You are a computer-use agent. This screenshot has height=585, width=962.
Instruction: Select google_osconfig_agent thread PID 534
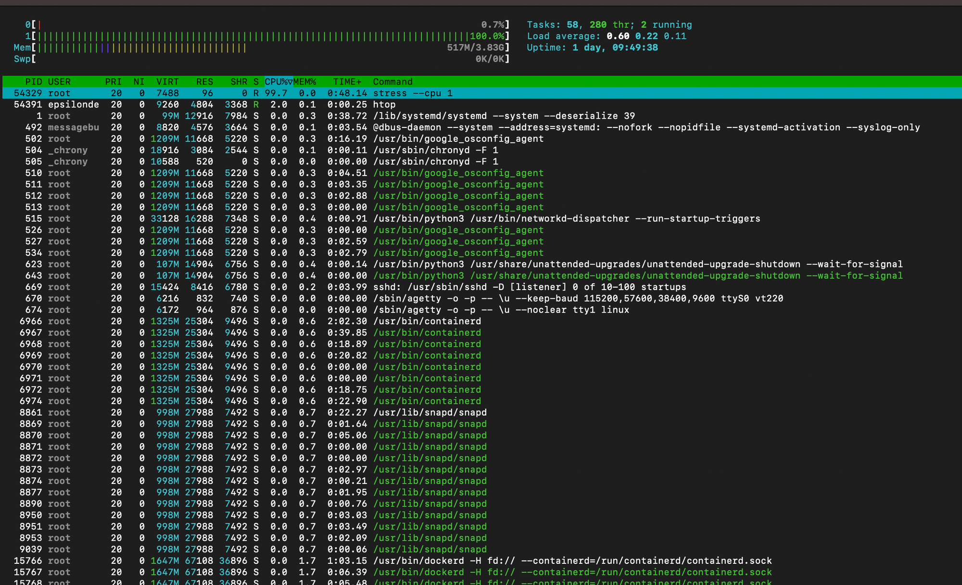[x=482, y=253]
